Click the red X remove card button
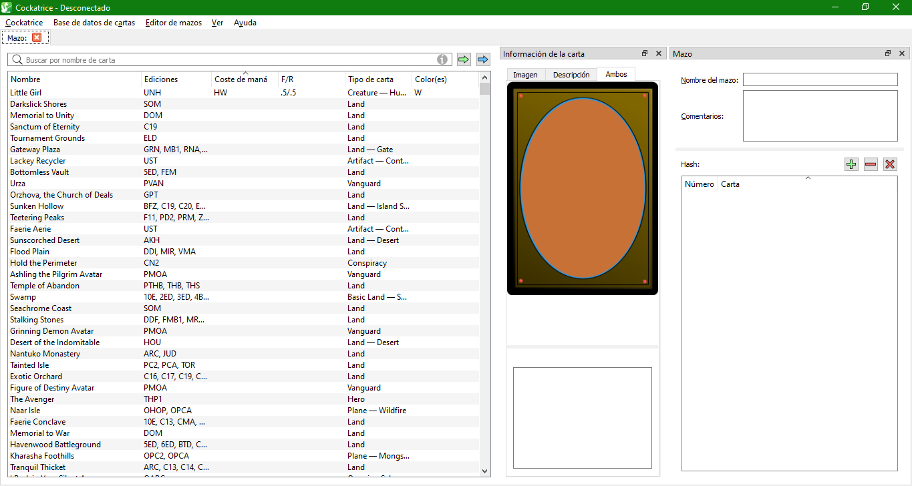Viewport: 912px width, 486px height. 890,164
